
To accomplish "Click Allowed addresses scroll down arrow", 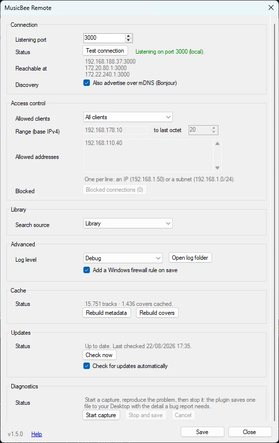I will [x=217, y=168].
